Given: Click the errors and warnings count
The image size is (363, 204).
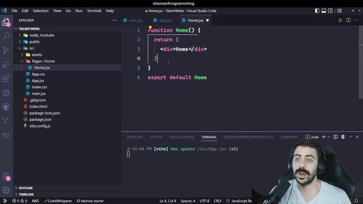Looking at the screenshot, I should tap(20, 201).
